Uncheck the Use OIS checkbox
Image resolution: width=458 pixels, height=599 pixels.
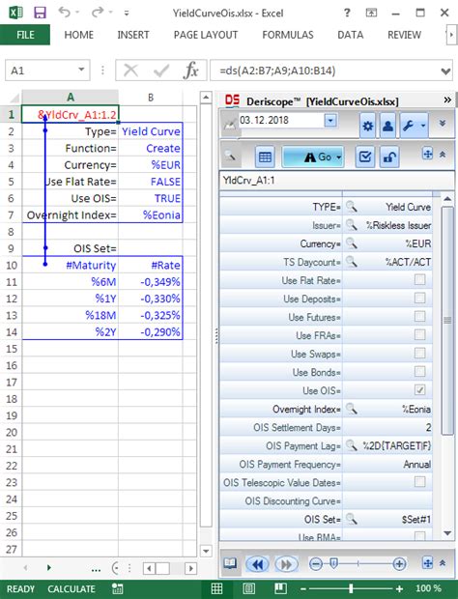(x=419, y=390)
